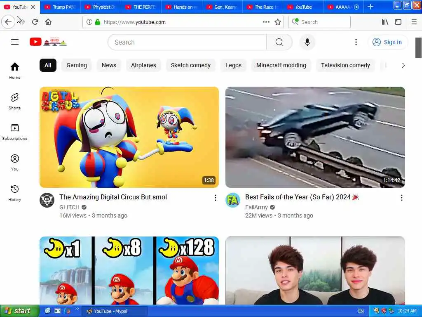Image resolution: width=422 pixels, height=317 pixels.
Task: Close the active YouTube tab
Action: 33,7
